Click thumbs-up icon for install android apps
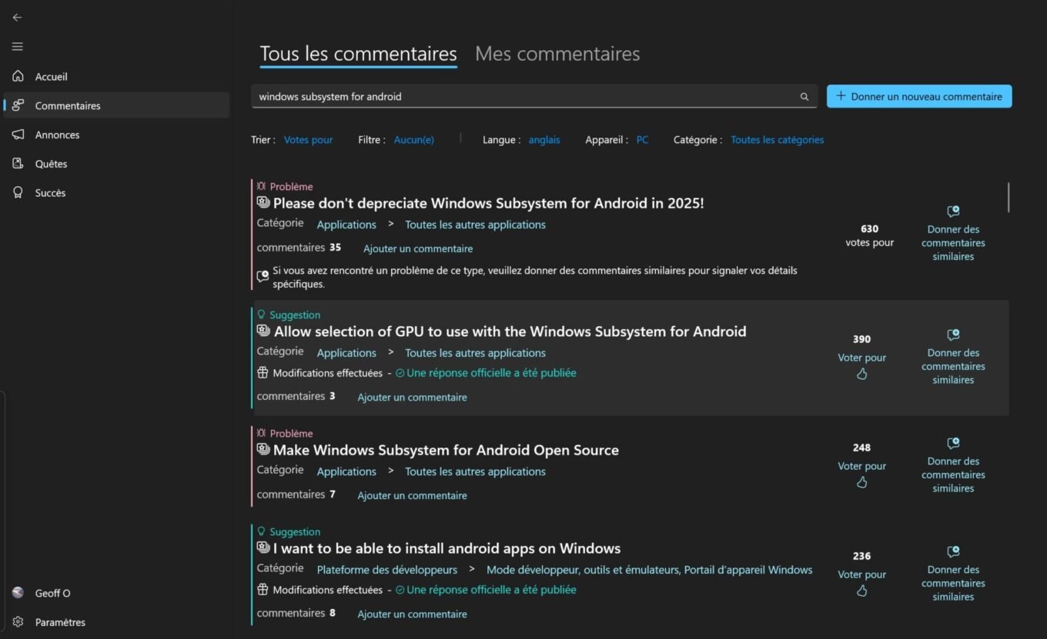Image resolution: width=1047 pixels, height=639 pixels. pos(861,591)
